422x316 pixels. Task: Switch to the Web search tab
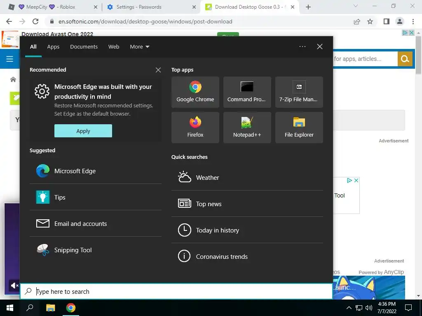(114, 47)
